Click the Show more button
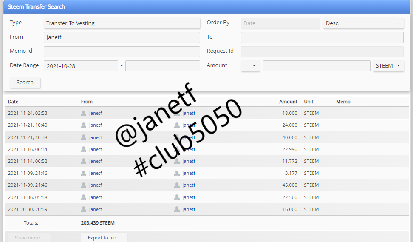Screen dimensions: 413x242 click(x=29, y=237)
